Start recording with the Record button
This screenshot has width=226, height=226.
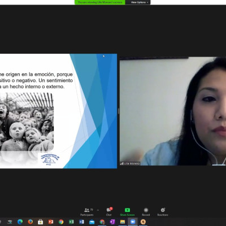pyautogui.click(x=146, y=212)
